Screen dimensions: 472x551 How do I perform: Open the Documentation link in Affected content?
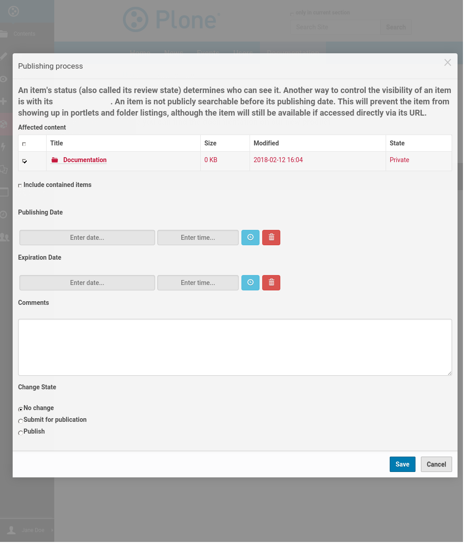tap(85, 160)
